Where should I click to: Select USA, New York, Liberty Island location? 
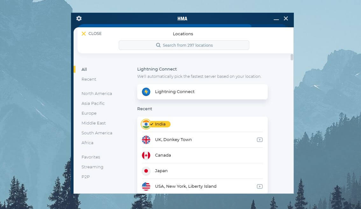point(202,186)
